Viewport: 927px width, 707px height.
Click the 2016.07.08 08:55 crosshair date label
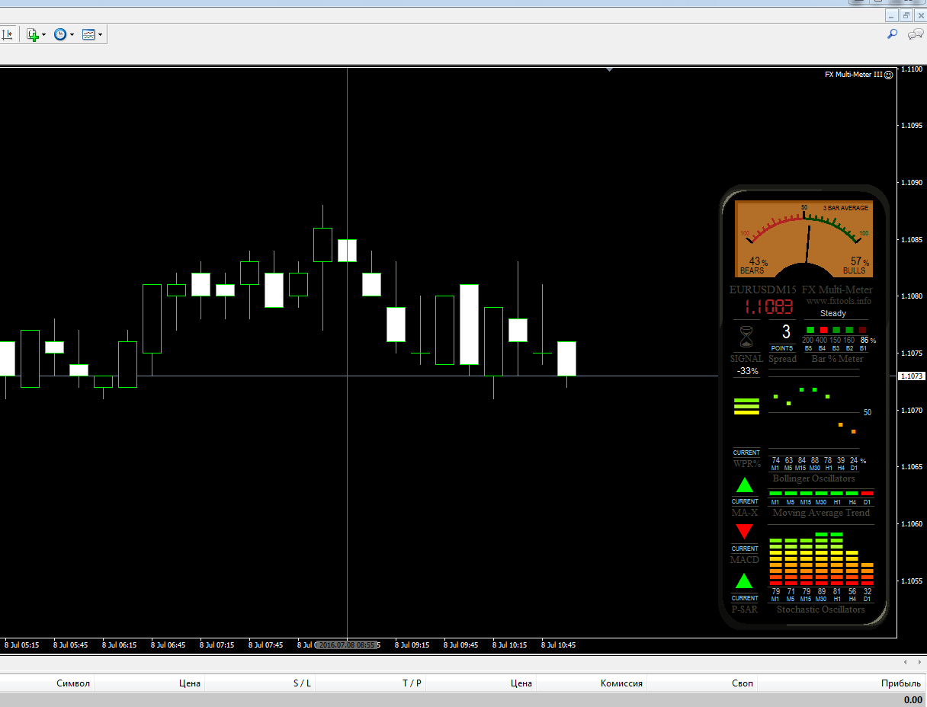coord(347,645)
